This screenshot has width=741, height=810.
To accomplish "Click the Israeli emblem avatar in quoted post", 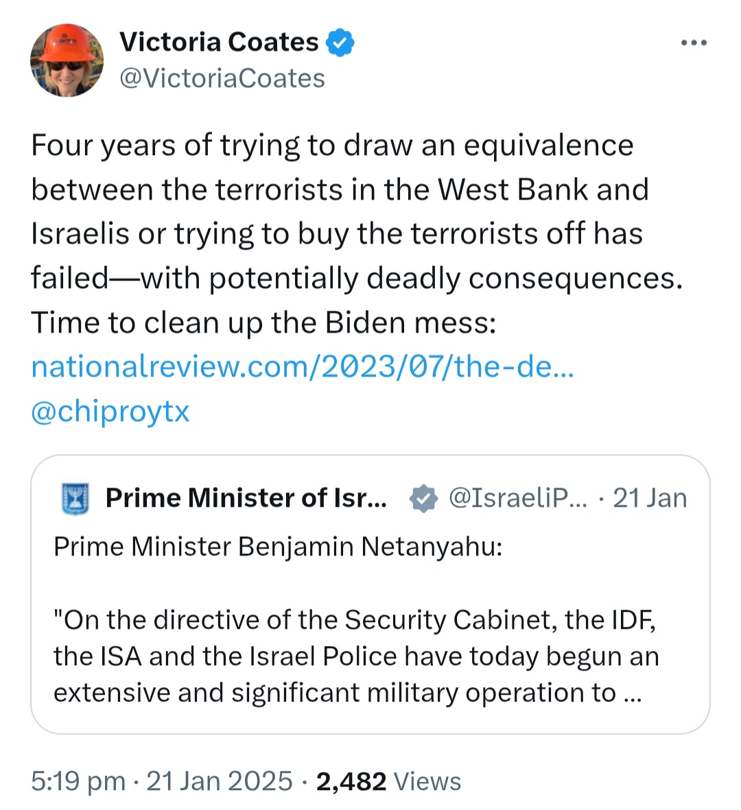I will pos(76,499).
